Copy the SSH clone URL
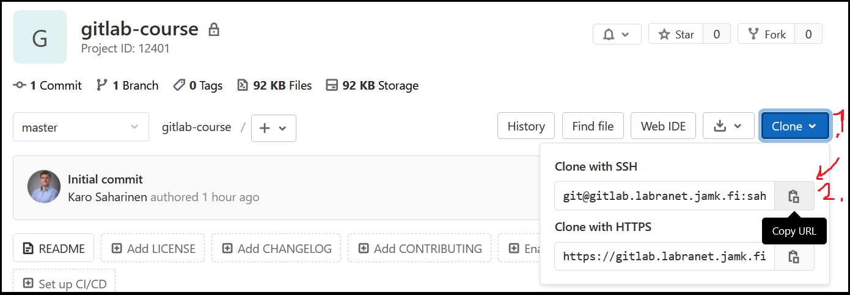Screen dimensions: 850x295 point(794,196)
